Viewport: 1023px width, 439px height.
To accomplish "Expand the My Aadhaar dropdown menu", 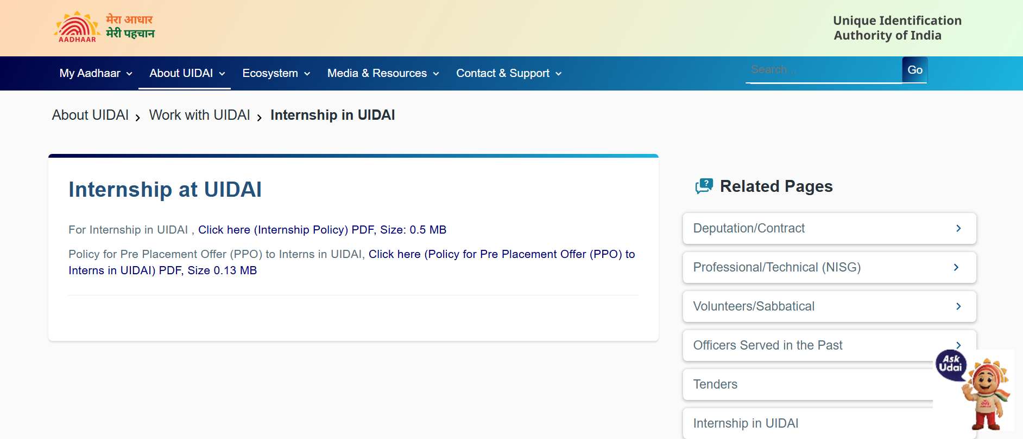I will point(96,73).
